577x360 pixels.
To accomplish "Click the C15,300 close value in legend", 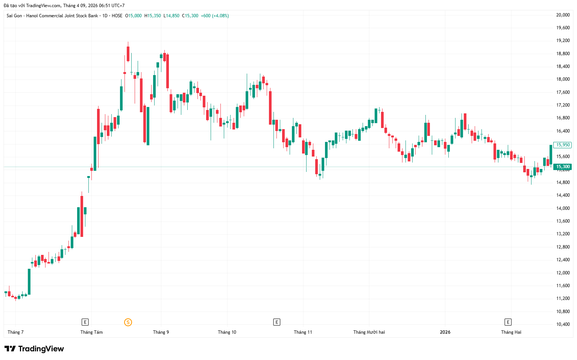I will tap(190, 16).
